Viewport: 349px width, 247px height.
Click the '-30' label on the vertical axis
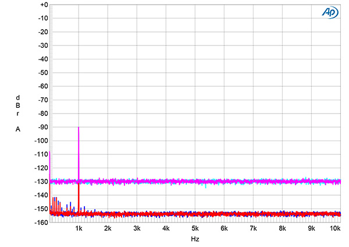pos(43,45)
